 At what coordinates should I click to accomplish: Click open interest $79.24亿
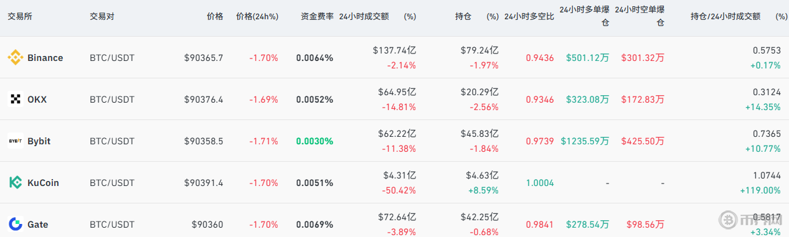click(480, 50)
